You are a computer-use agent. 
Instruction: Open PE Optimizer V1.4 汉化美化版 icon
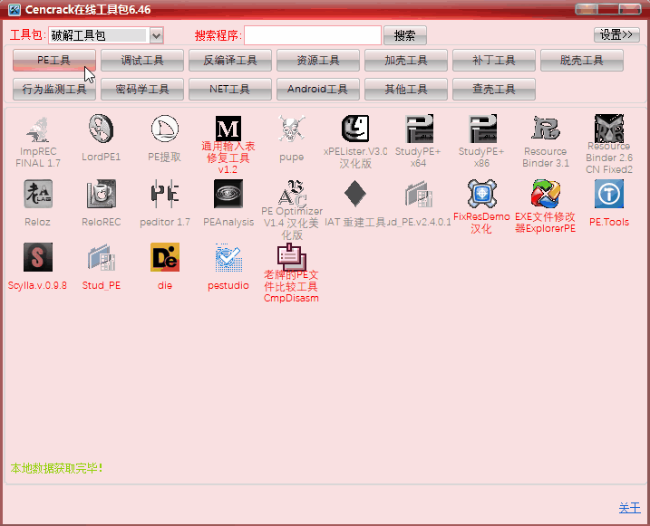pos(291,193)
